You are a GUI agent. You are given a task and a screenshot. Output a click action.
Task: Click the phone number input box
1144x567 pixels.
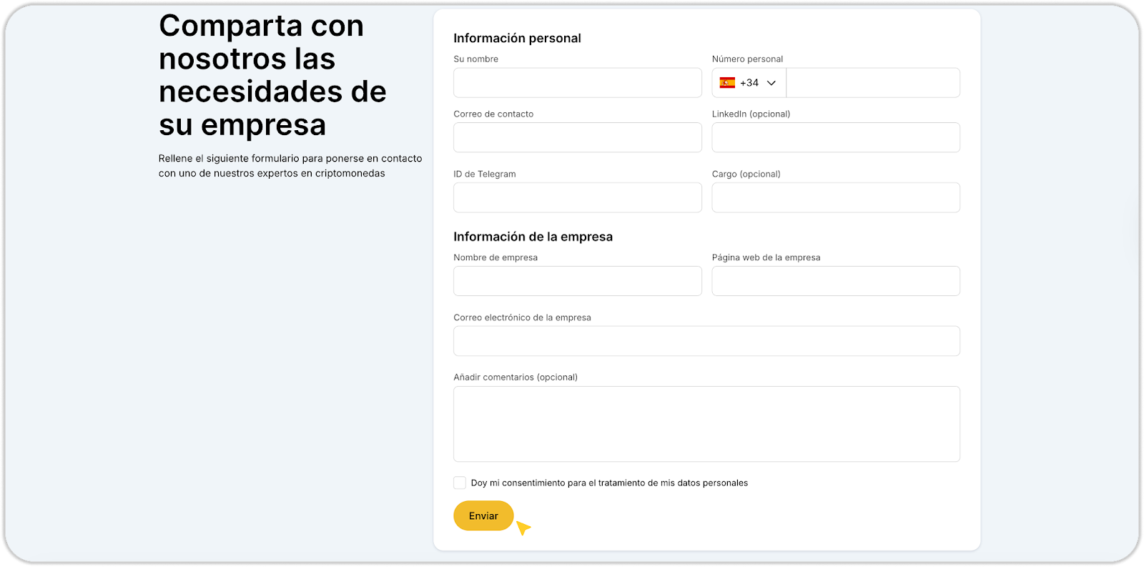point(872,83)
